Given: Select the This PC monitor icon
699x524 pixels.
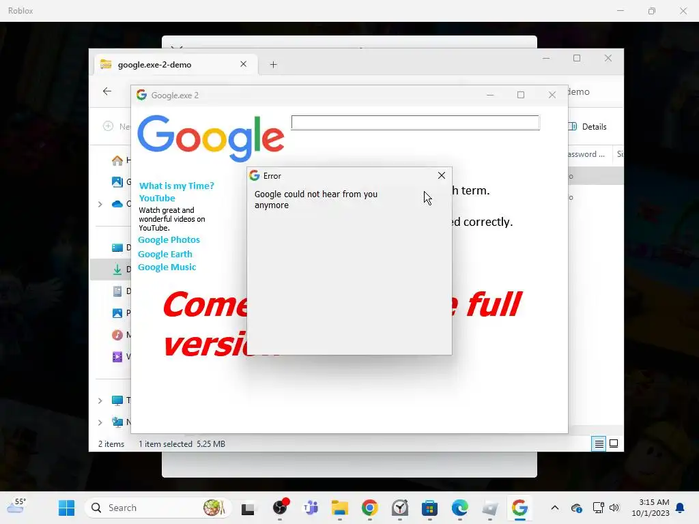Looking at the screenshot, I should 117,401.
